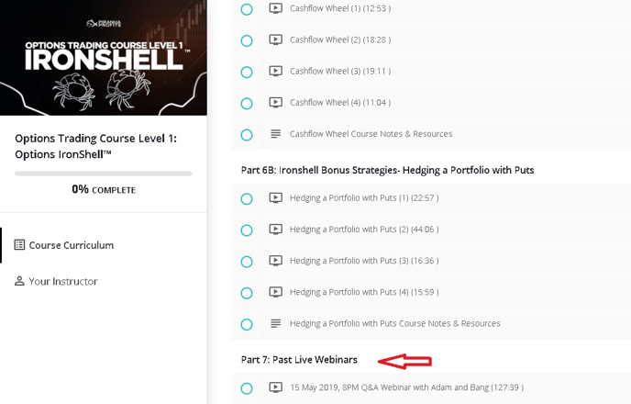Open Hedging with Puts Course Notes & Resources

coord(395,323)
